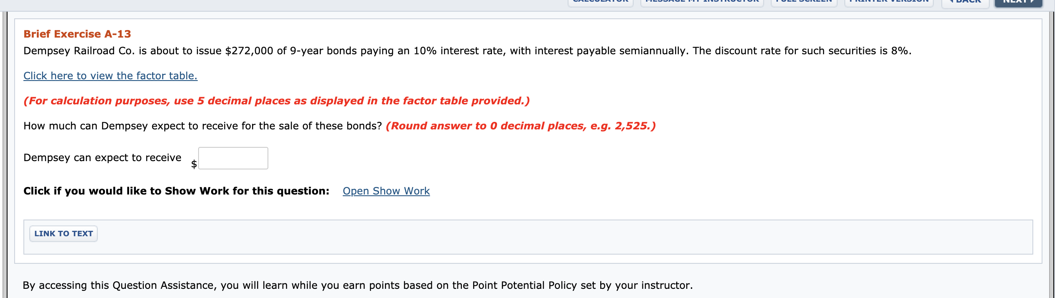1055x298 pixels.
Task: Click the BACK button in the toolbar
Action: coord(966,3)
